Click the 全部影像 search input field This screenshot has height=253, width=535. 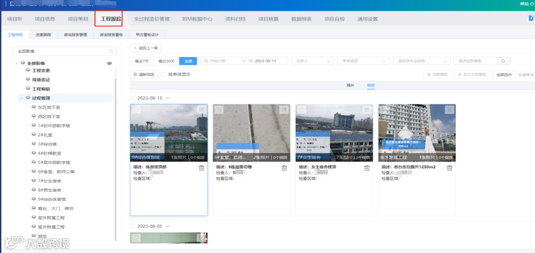point(64,51)
